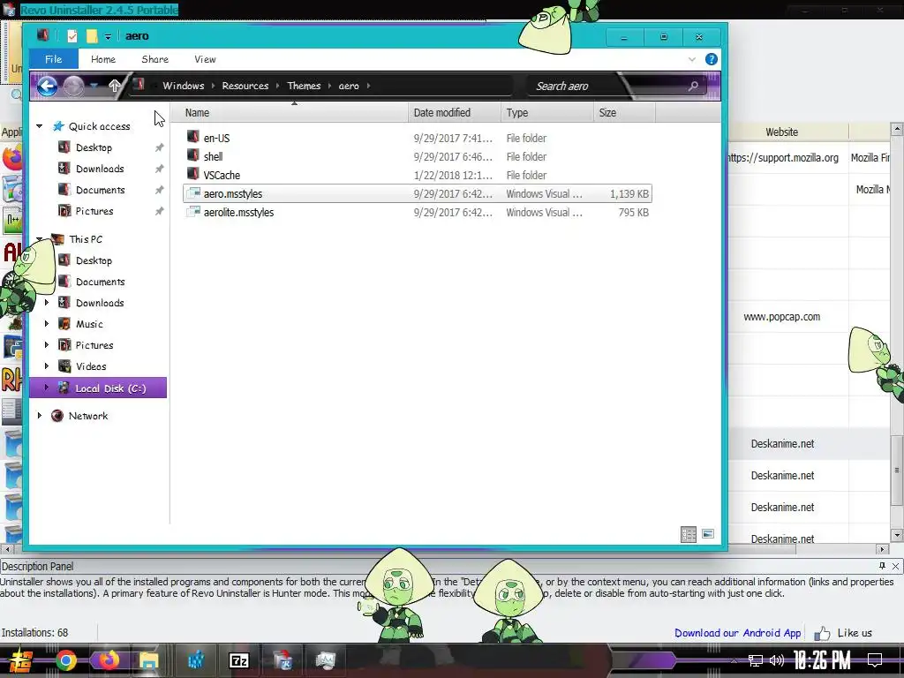This screenshot has height=678, width=904.
Task: Click pin icon next to Quick access Downloads
Action: (x=159, y=169)
